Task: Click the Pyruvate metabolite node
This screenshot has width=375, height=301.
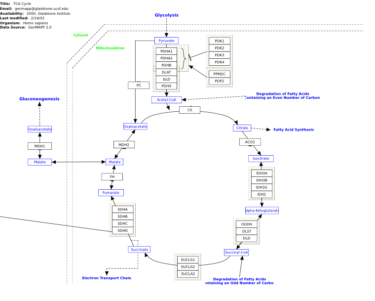Action: pos(166,41)
